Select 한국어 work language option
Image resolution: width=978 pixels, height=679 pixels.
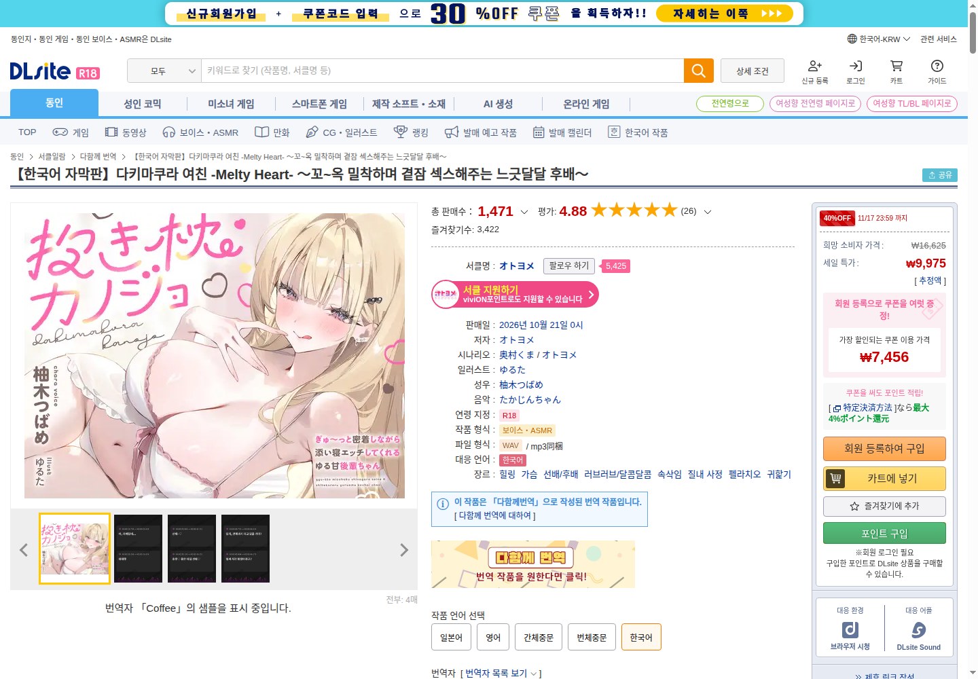click(641, 637)
